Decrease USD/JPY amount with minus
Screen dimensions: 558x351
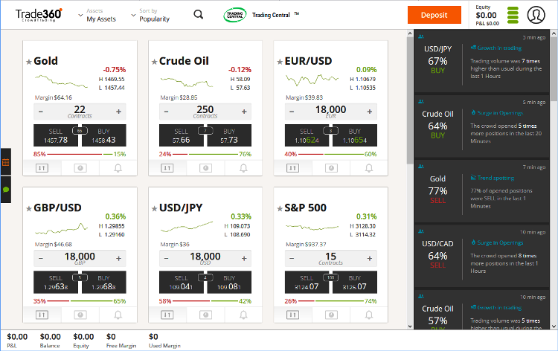click(166, 259)
